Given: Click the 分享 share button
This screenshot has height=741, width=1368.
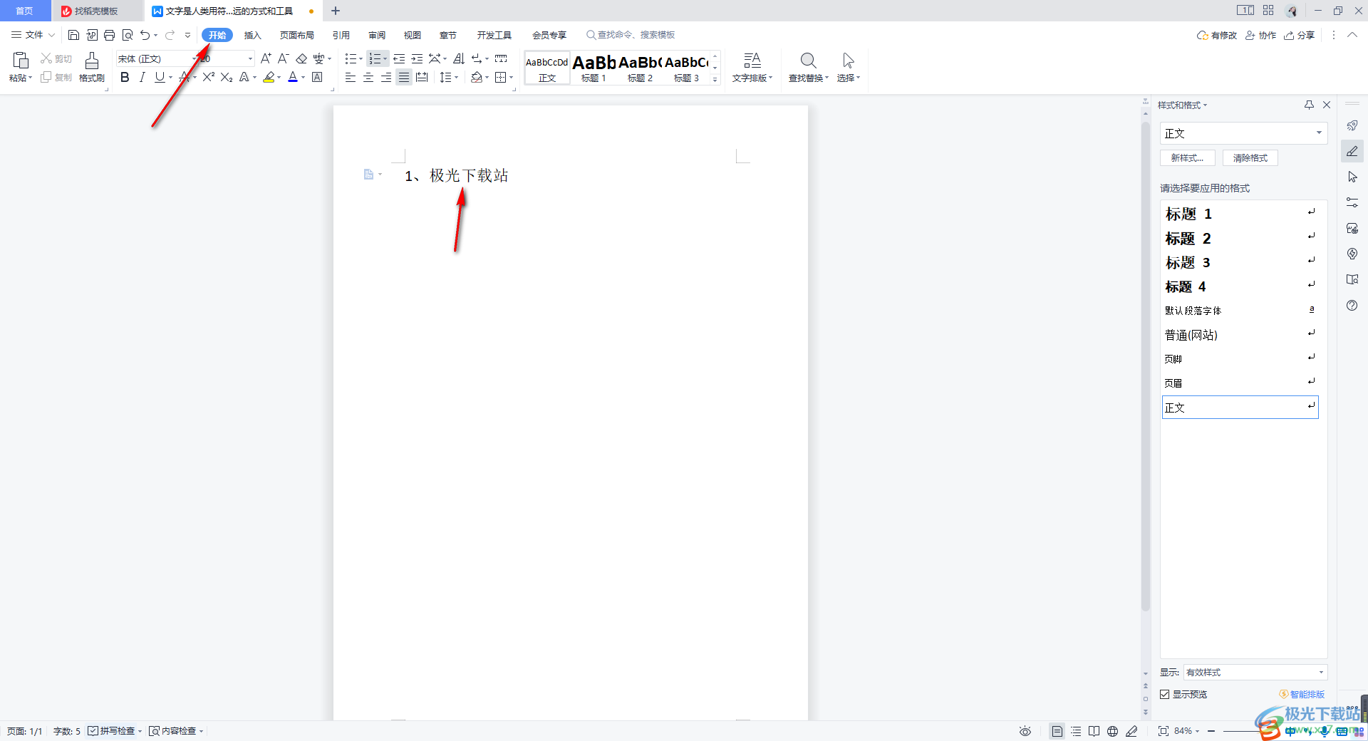Looking at the screenshot, I should click(1300, 35).
